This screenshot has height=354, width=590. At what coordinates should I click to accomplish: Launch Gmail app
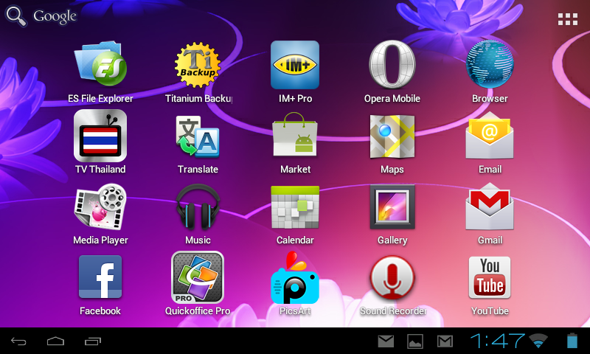490,206
